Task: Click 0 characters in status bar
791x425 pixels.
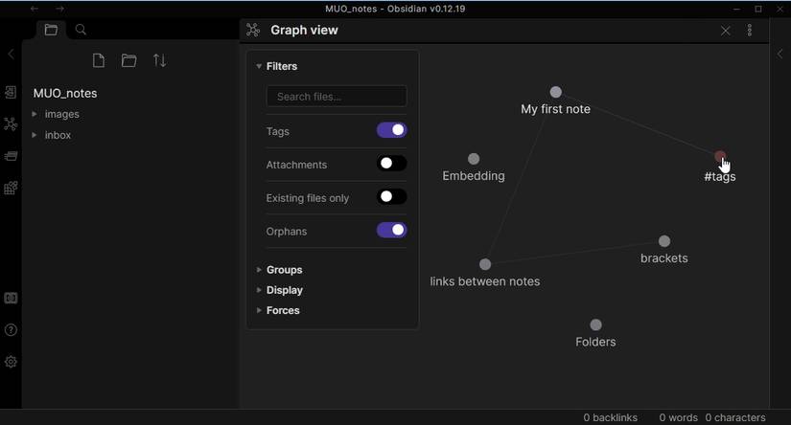Action: click(x=735, y=417)
